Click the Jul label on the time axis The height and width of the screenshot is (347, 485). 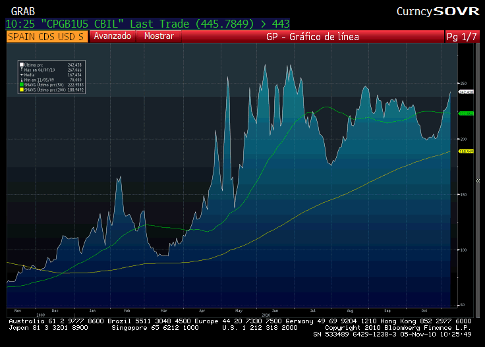[313, 311]
